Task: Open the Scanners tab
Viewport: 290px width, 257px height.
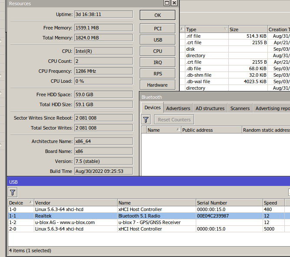Action: tap(240, 108)
